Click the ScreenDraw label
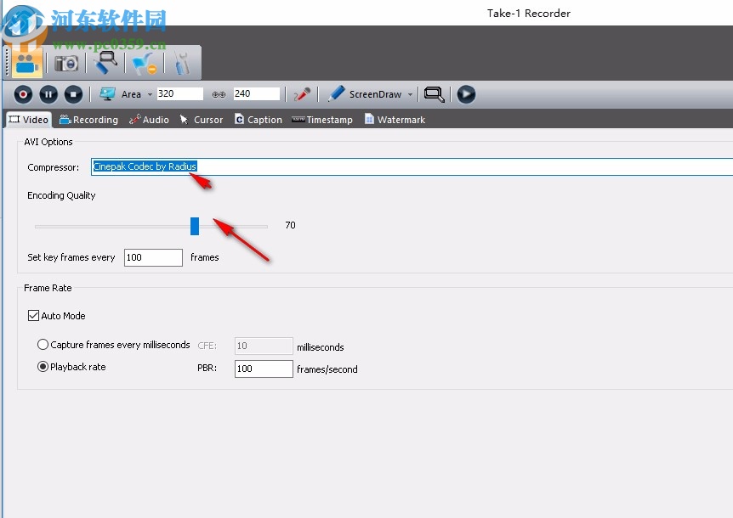Image resolution: width=733 pixels, height=518 pixels. tap(375, 94)
